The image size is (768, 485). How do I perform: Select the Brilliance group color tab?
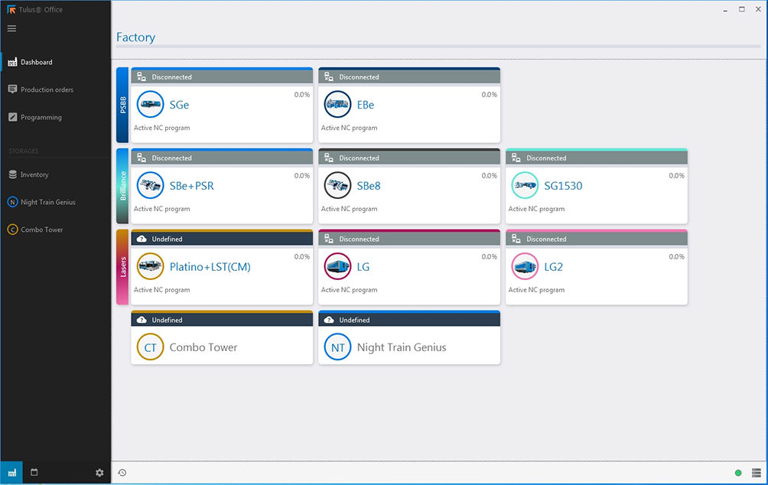pos(122,186)
